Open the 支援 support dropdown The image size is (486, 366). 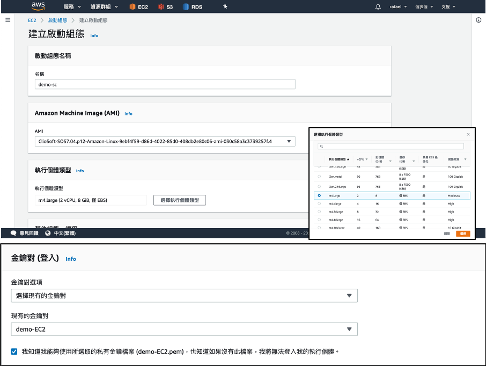(448, 6)
